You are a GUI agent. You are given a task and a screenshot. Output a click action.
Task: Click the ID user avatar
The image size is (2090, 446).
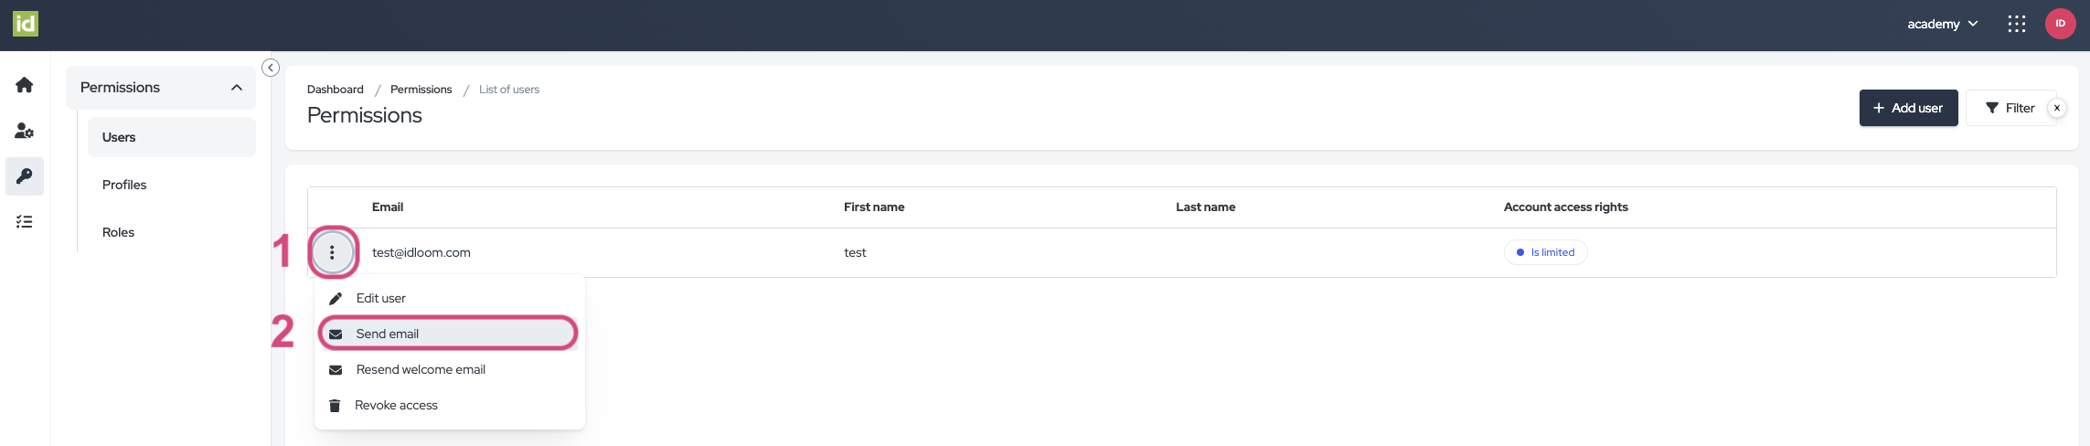pyautogui.click(x=2060, y=24)
